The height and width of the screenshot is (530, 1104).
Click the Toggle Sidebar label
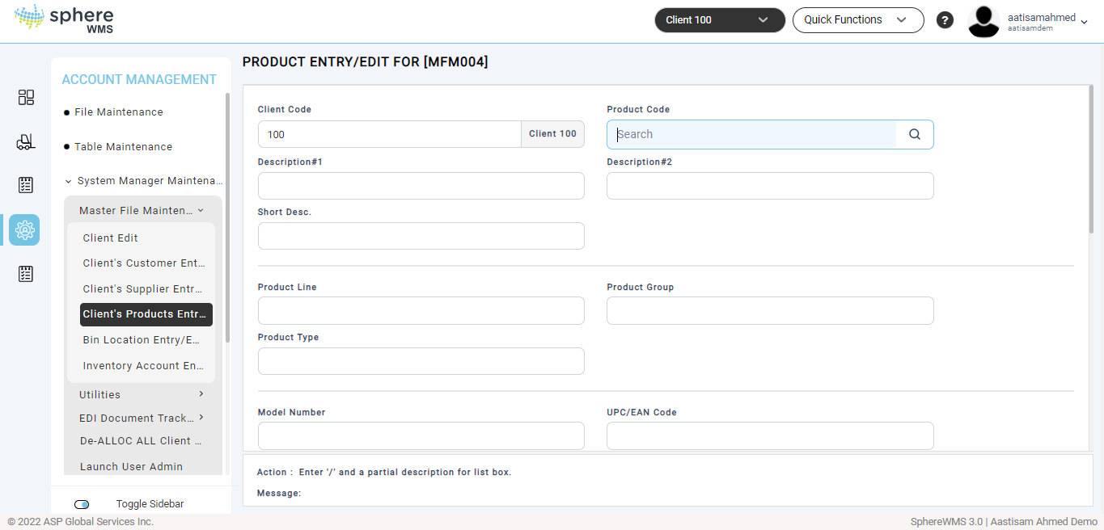tap(150, 504)
